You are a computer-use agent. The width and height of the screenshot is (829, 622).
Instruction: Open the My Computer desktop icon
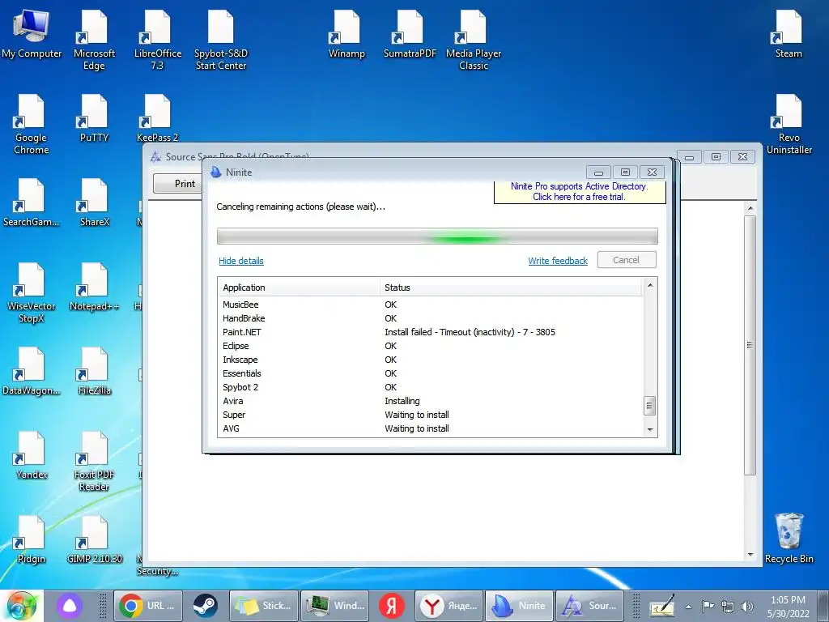pos(32,34)
